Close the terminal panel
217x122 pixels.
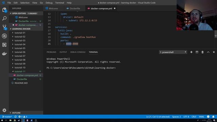[x=214, y=52]
